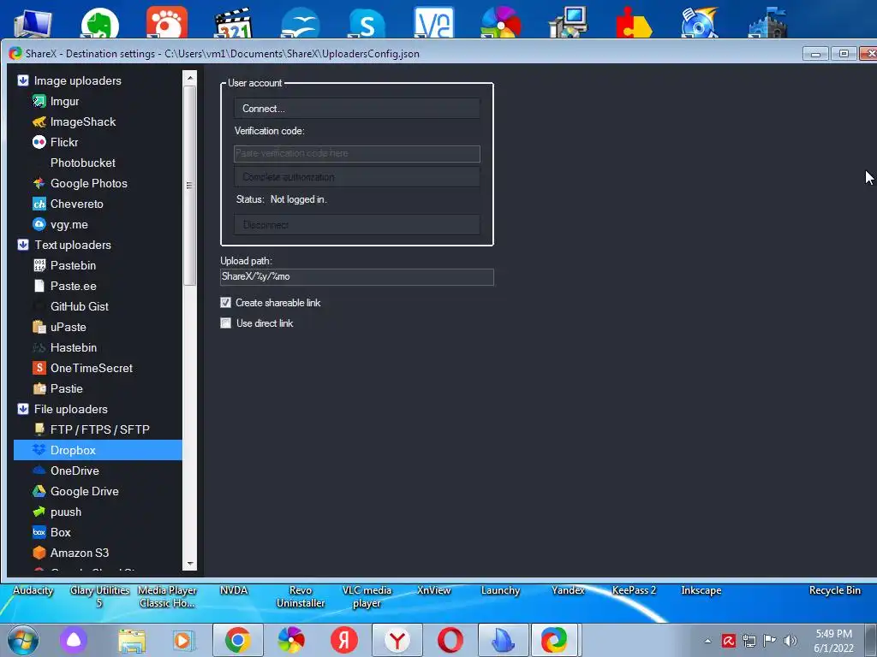This screenshot has height=657, width=877.
Task: Click the Chevereto icon
Action: click(39, 204)
